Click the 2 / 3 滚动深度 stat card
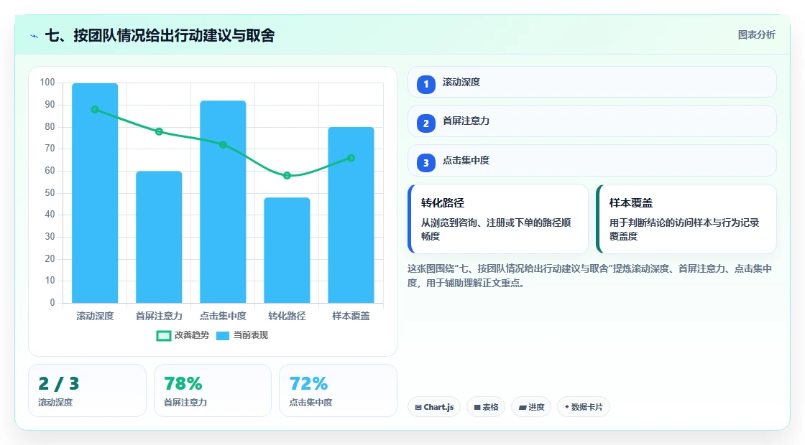Screen dimensions: 805x445 point(87,390)
